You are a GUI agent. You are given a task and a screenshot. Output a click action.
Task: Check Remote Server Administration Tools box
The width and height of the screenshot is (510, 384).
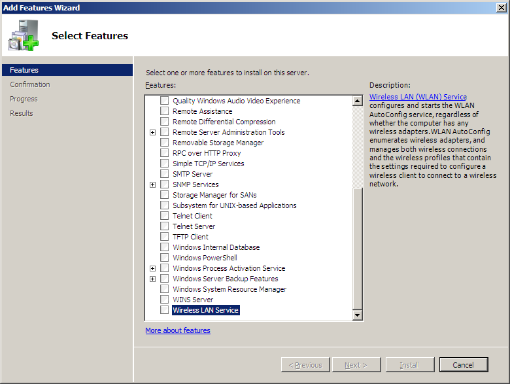[165, 131]
